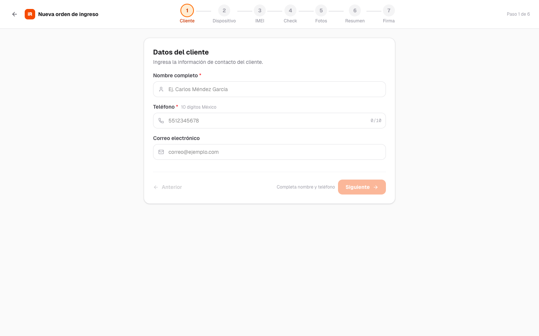Jump to step 6 Resumen
Image resolution: width=539 pixels, height=336 pixels.
(355, 11)
